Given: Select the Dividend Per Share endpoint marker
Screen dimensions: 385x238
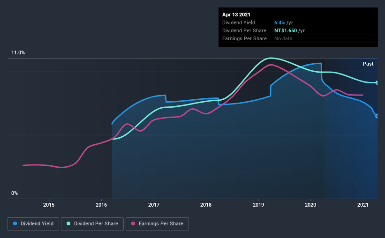Looking at the screenshot, I should pos(377,82).
